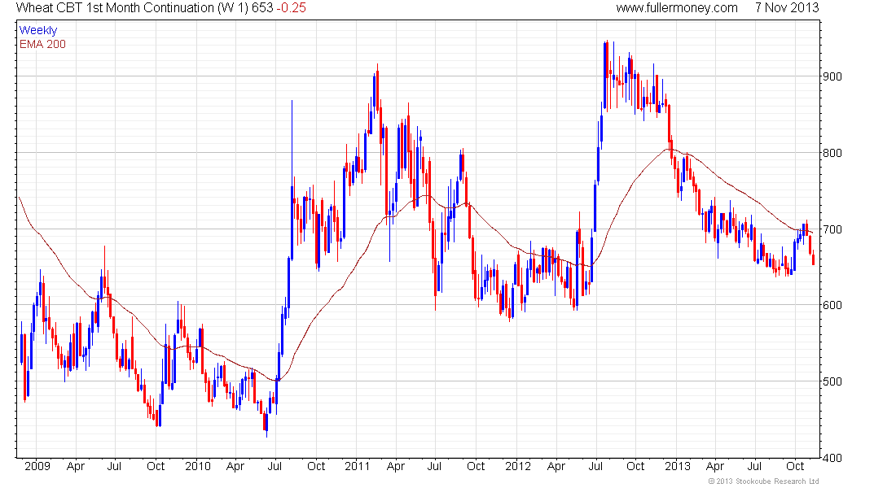The width and height of the screenshot is (896, 488).
Task: Click the 2012 year label on time axis
Action: tap(518, 466)
